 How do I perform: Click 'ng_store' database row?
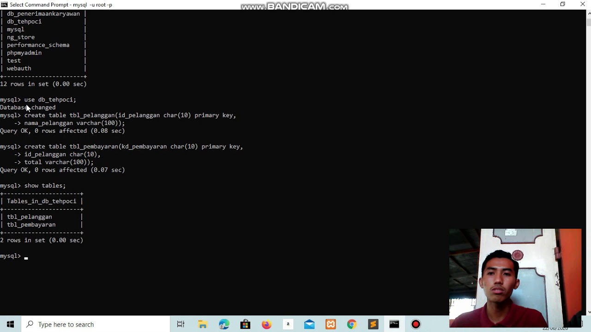point(21,37)
